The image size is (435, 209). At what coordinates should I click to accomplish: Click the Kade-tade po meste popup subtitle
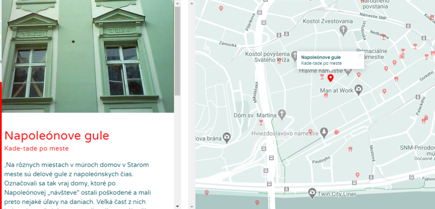[x=321, y=63]
